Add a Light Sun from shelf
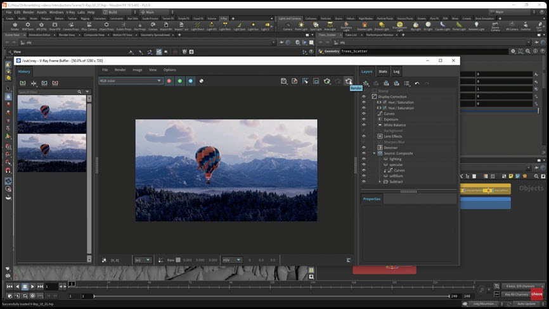Image resolution: width=549 pixels, height=309 pixels. click(x=253, y=26)
